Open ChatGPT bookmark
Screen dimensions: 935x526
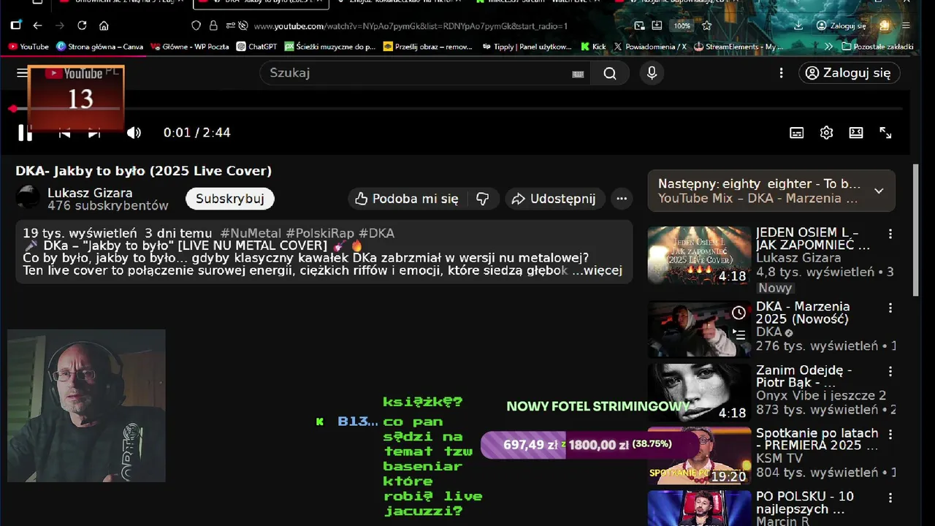coord(257,46)
